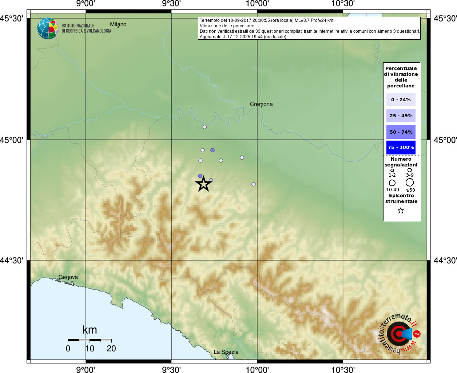Click the northernmost report circle below Cremona
The height and width of the screenshot is (373, 457).
click(205, 127)
